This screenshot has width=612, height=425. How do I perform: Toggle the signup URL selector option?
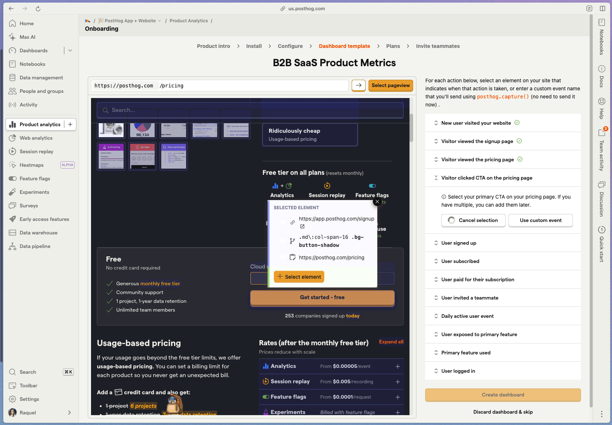point(282,222)
